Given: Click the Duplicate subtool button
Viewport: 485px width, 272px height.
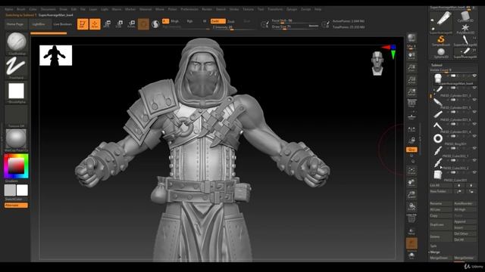Looking at the screenshot, I should [x=441, y=225].
